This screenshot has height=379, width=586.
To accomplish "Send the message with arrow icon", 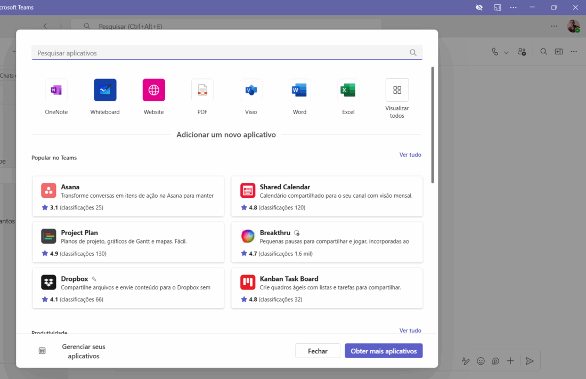I will [530, 361].
